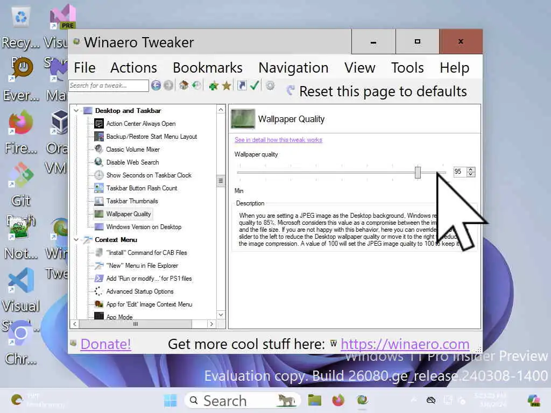Screen dimensions: 551x413
Task: Click Action Center Always Open icon
Action: 99,124
